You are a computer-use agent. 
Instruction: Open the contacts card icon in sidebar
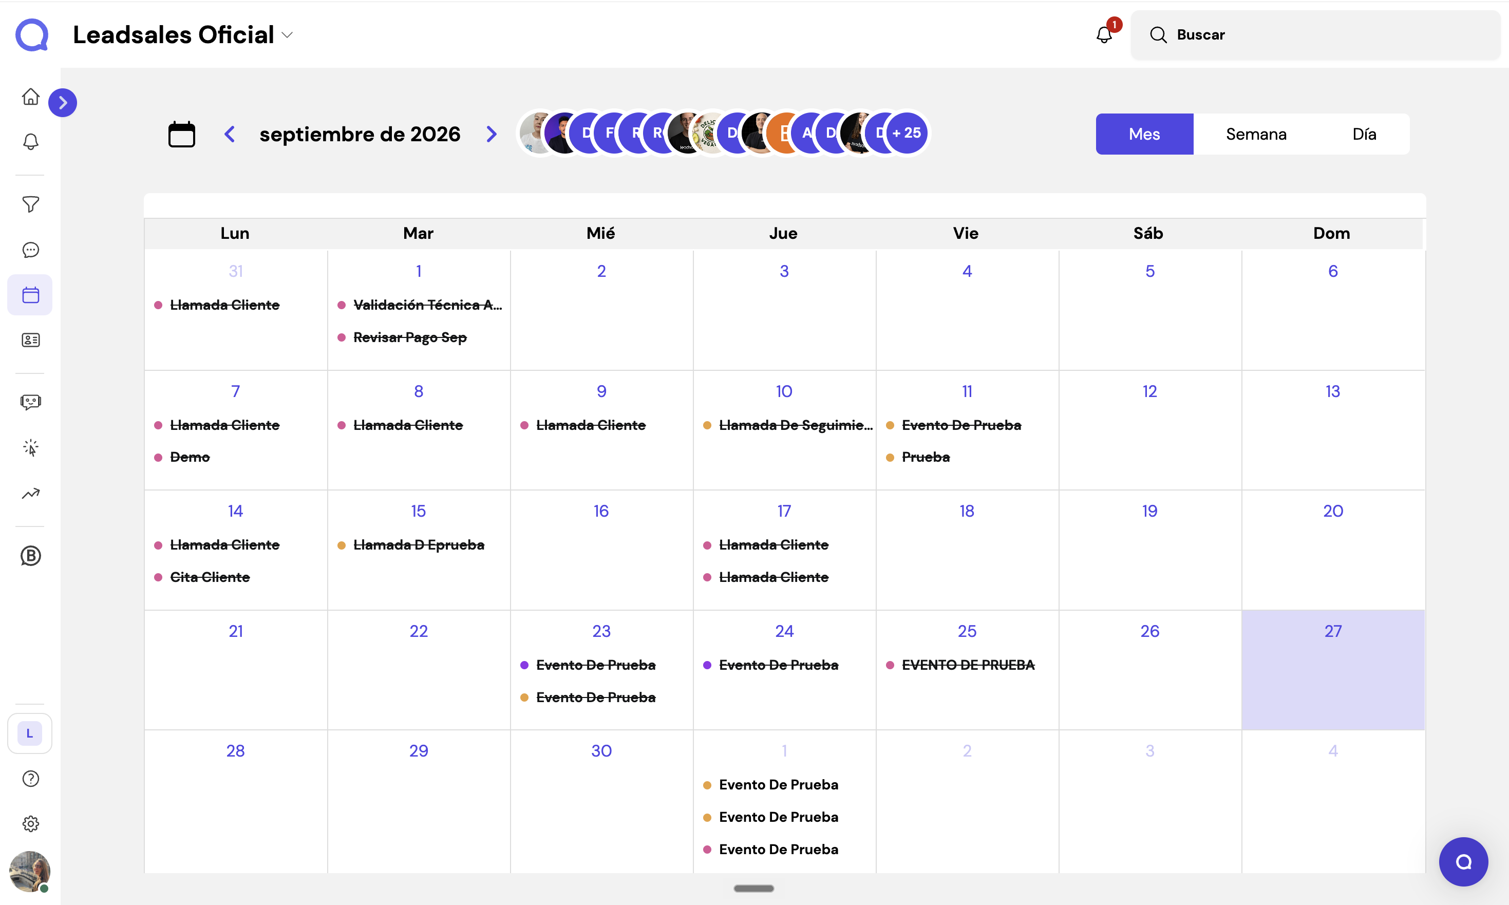30,341
